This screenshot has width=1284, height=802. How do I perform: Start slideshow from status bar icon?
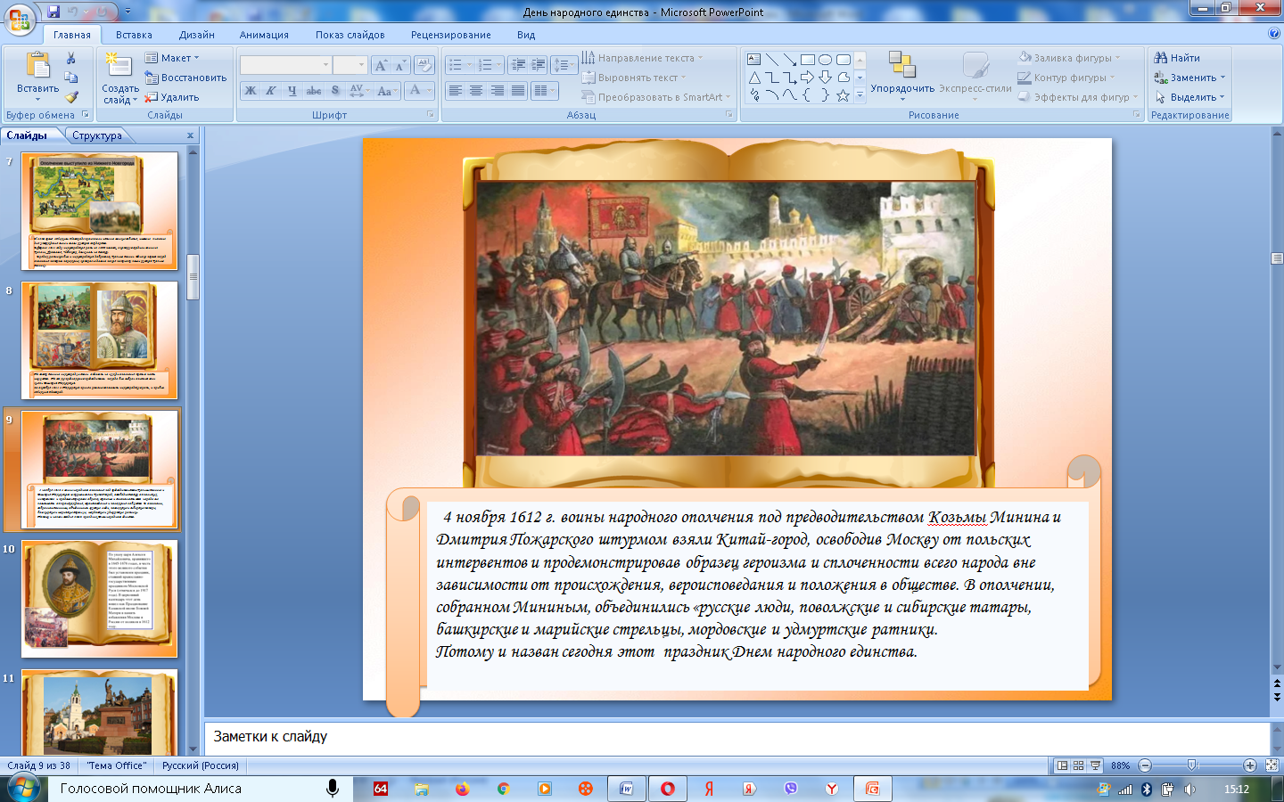click(1095, 765)
